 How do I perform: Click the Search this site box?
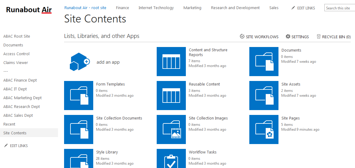point(340,8)
